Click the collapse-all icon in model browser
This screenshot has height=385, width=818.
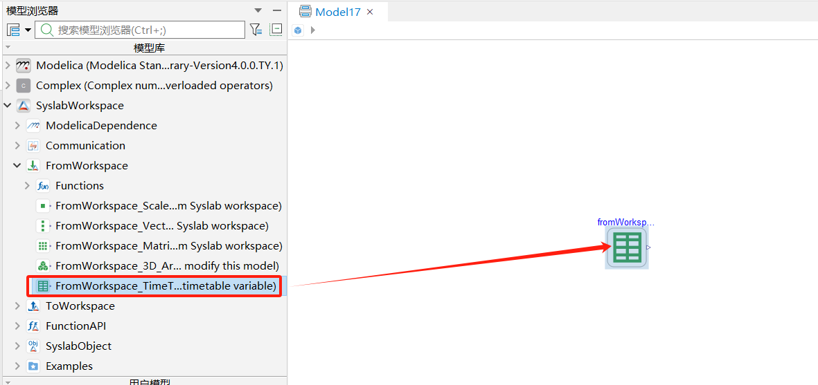(x=276, y=30)
